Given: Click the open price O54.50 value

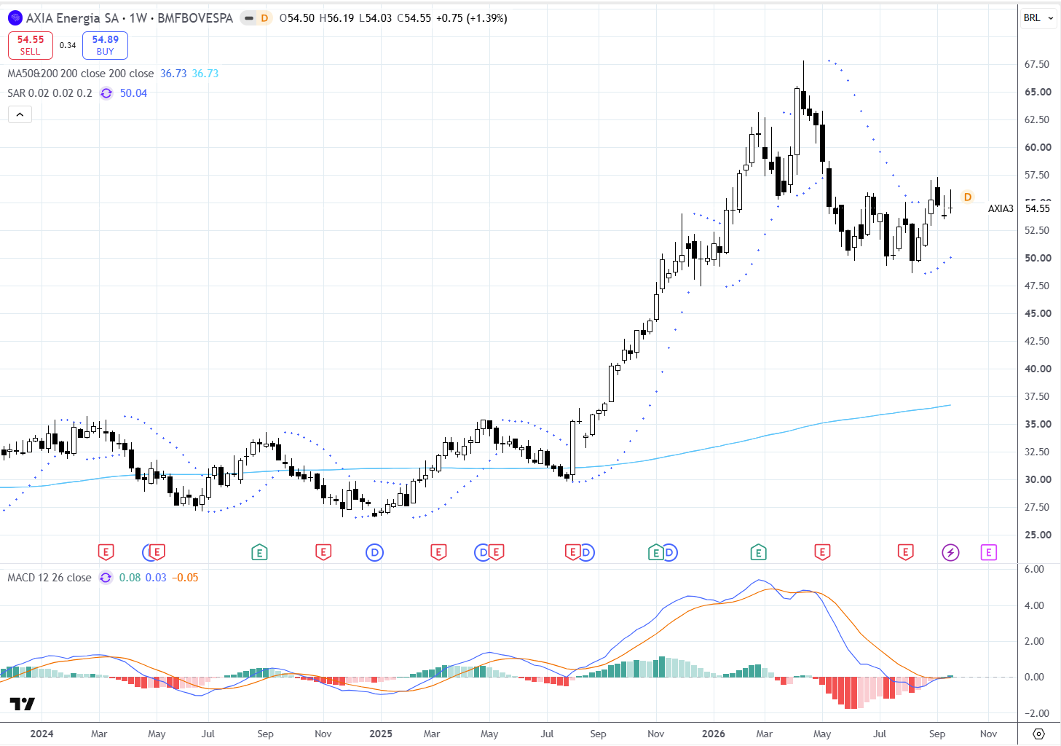Looking at the screenshot, I should point(297,18).
